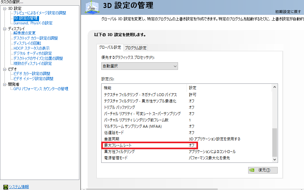
Task: Open 複数のディスプレイの設定
Action: (x=33, y=64)
